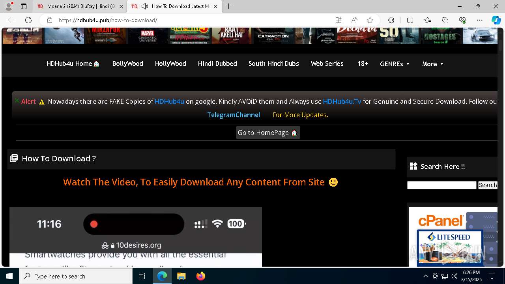
Task: Open the Hostages Season 2 poster
Action: (441, 35)
